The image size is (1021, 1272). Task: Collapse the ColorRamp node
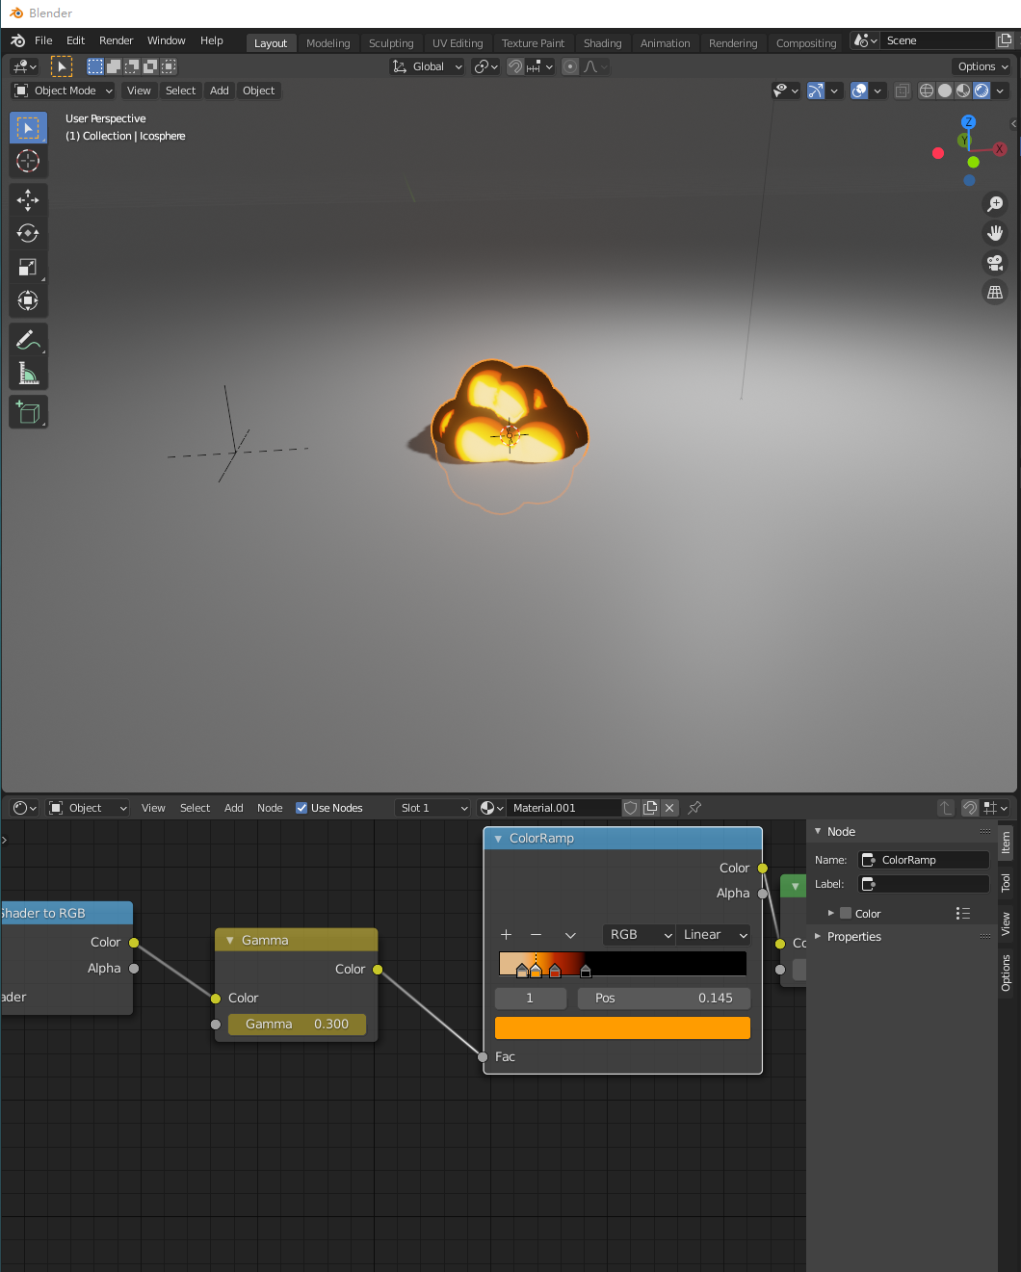tap(498, 839)
